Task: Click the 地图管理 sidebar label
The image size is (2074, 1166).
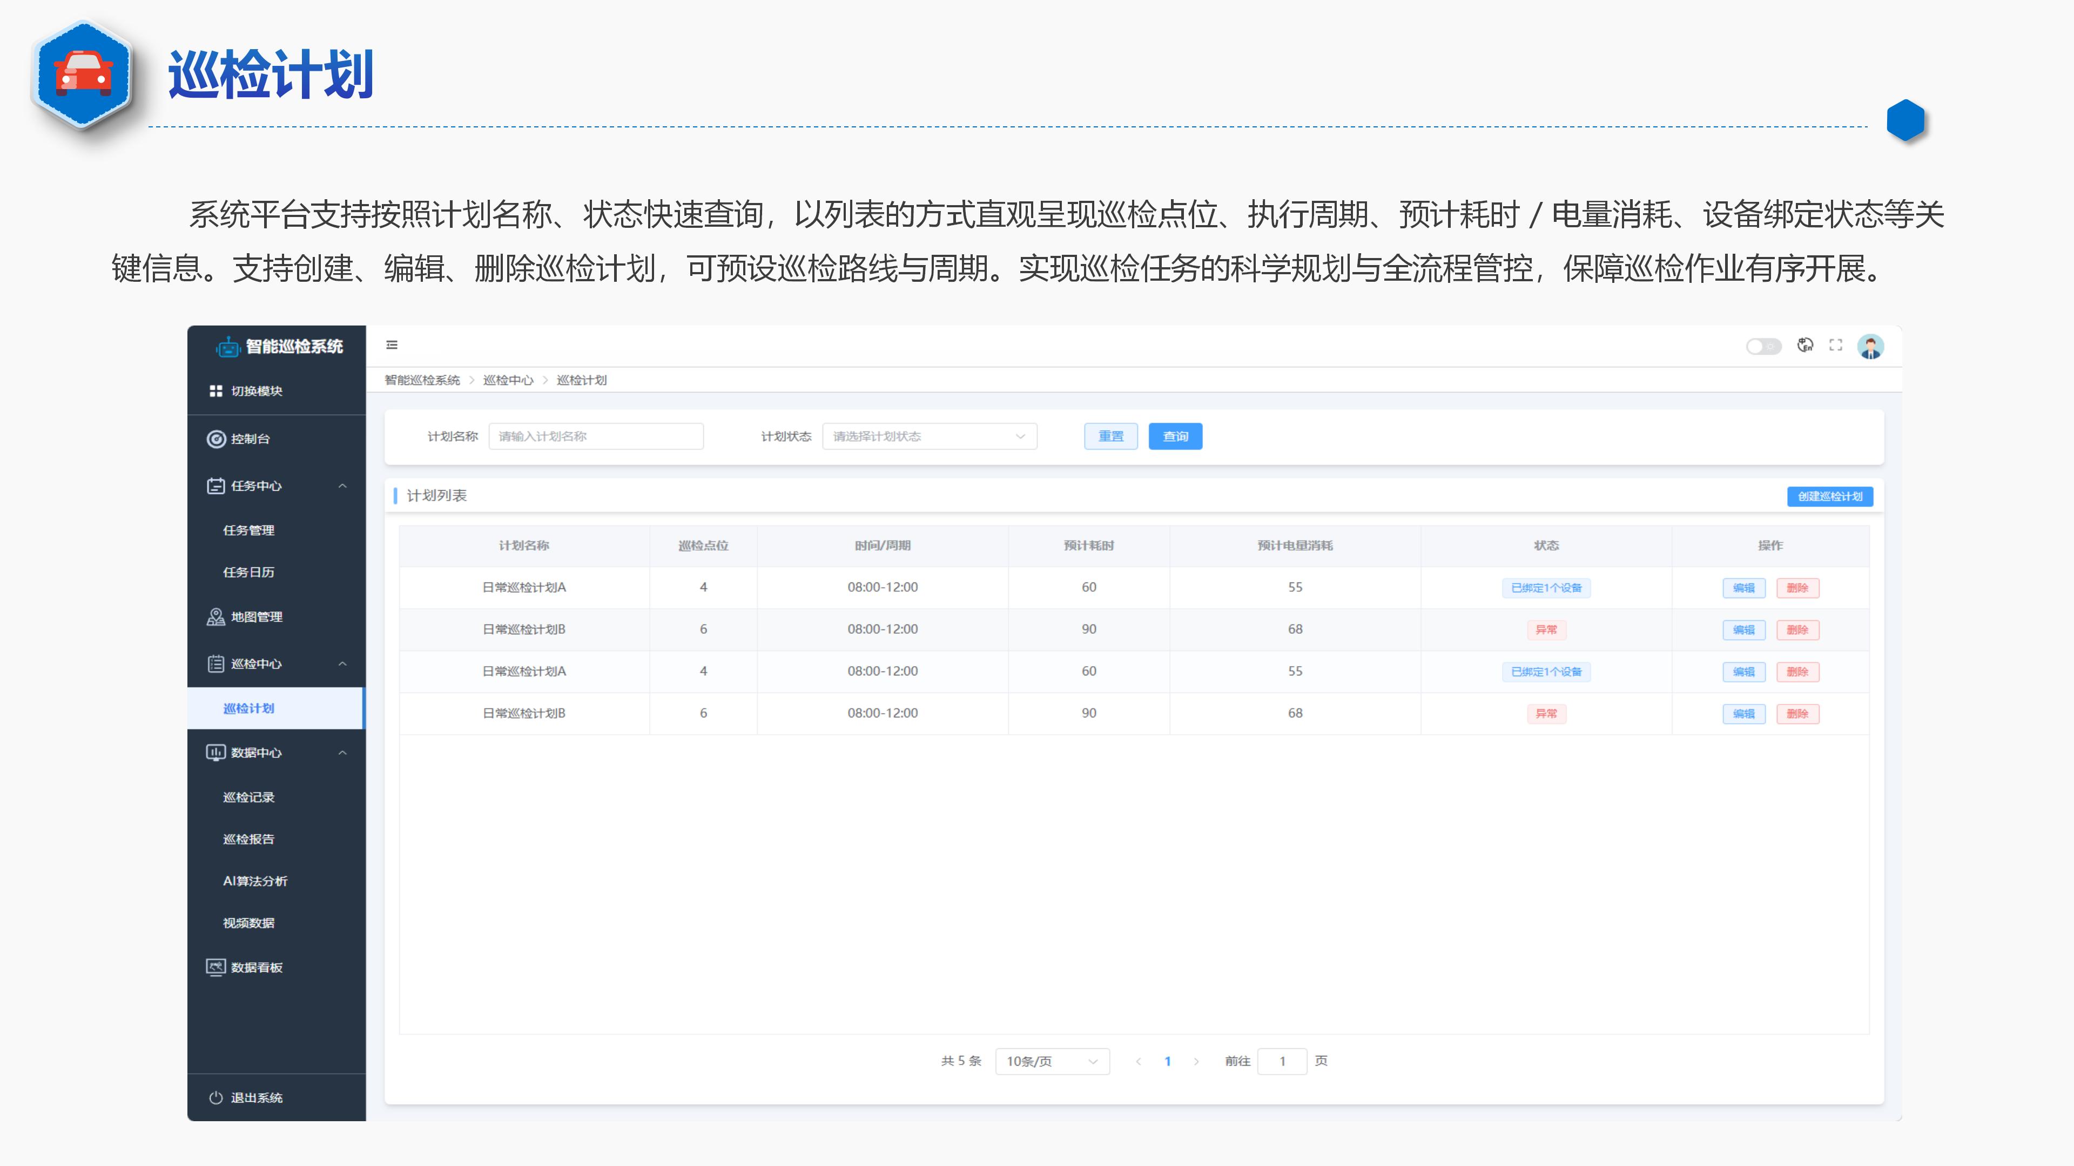Action: (257, 616)
